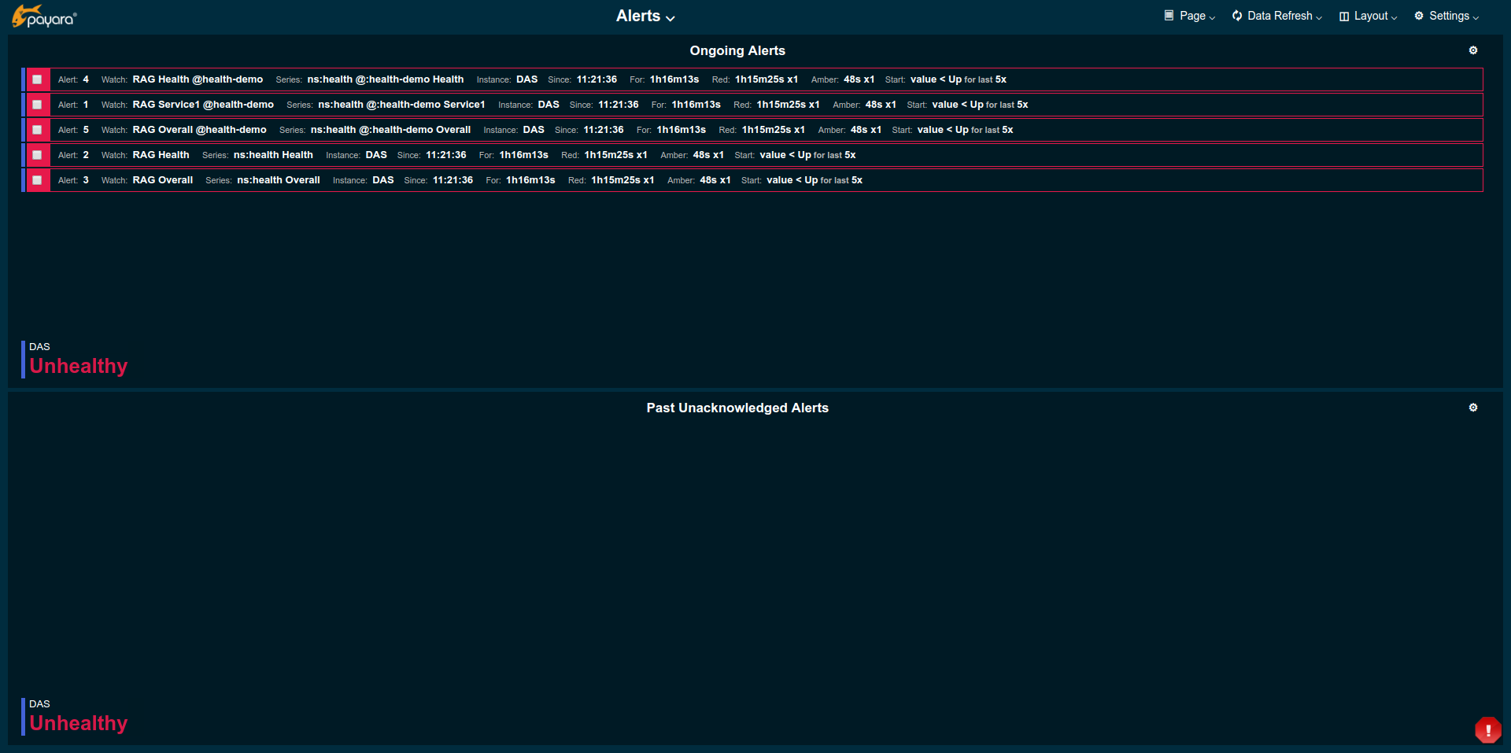Expand the Alerts page title dropdown

click(x=670, y=18)
